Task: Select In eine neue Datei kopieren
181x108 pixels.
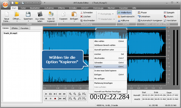Action: pyautogui.click(x=108, y=71)
